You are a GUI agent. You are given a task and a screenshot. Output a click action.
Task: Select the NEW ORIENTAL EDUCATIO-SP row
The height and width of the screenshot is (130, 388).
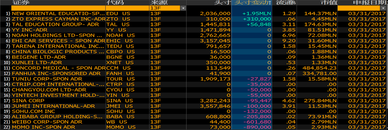194,13
